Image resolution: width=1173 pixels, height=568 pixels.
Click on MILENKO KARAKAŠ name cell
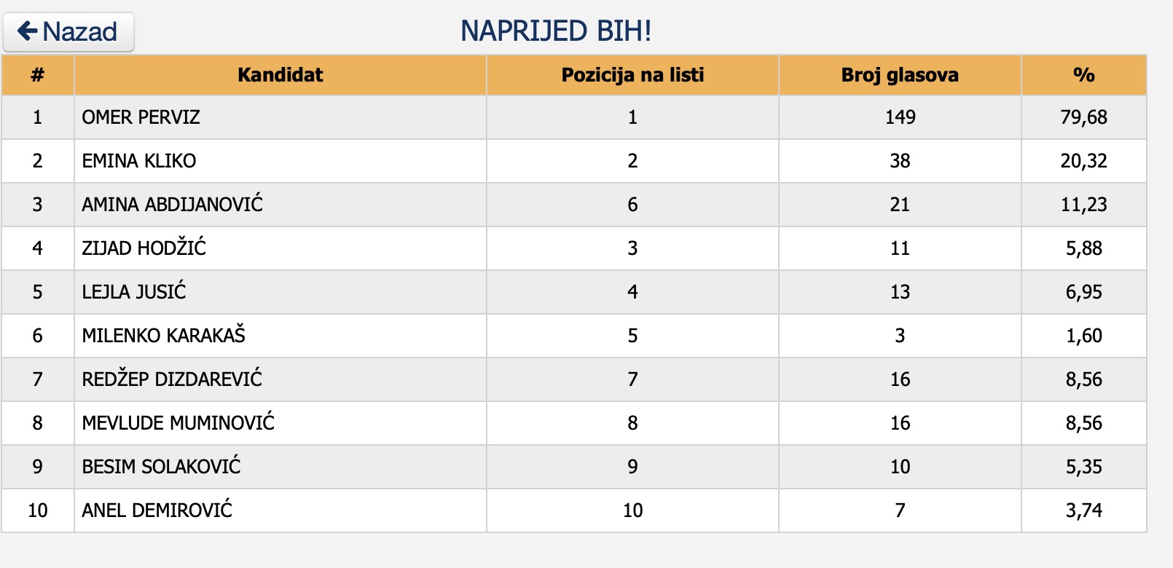(280, 336)
